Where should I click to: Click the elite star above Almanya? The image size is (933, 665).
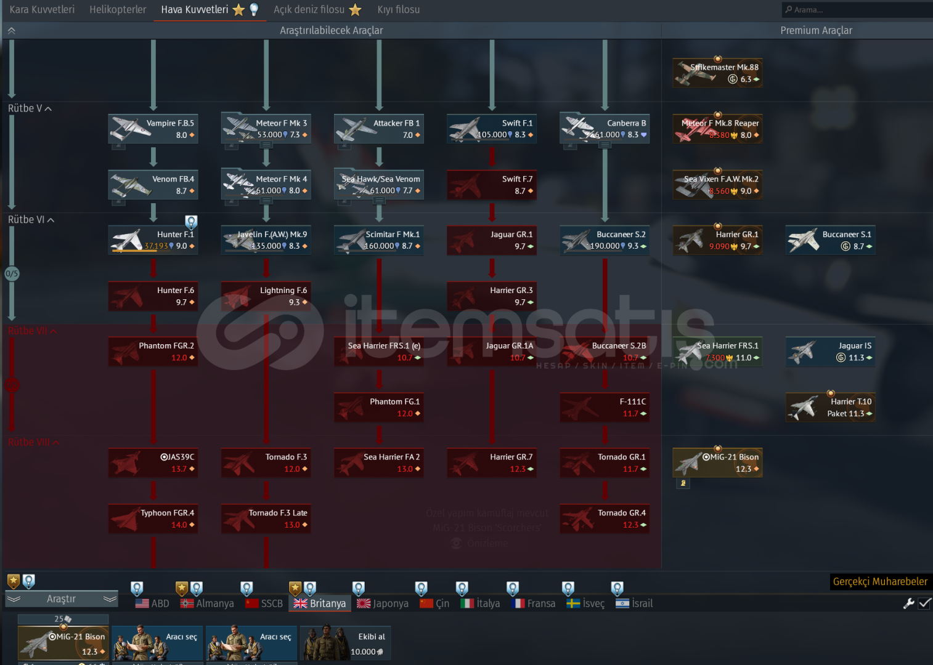(x=182, y=589)
